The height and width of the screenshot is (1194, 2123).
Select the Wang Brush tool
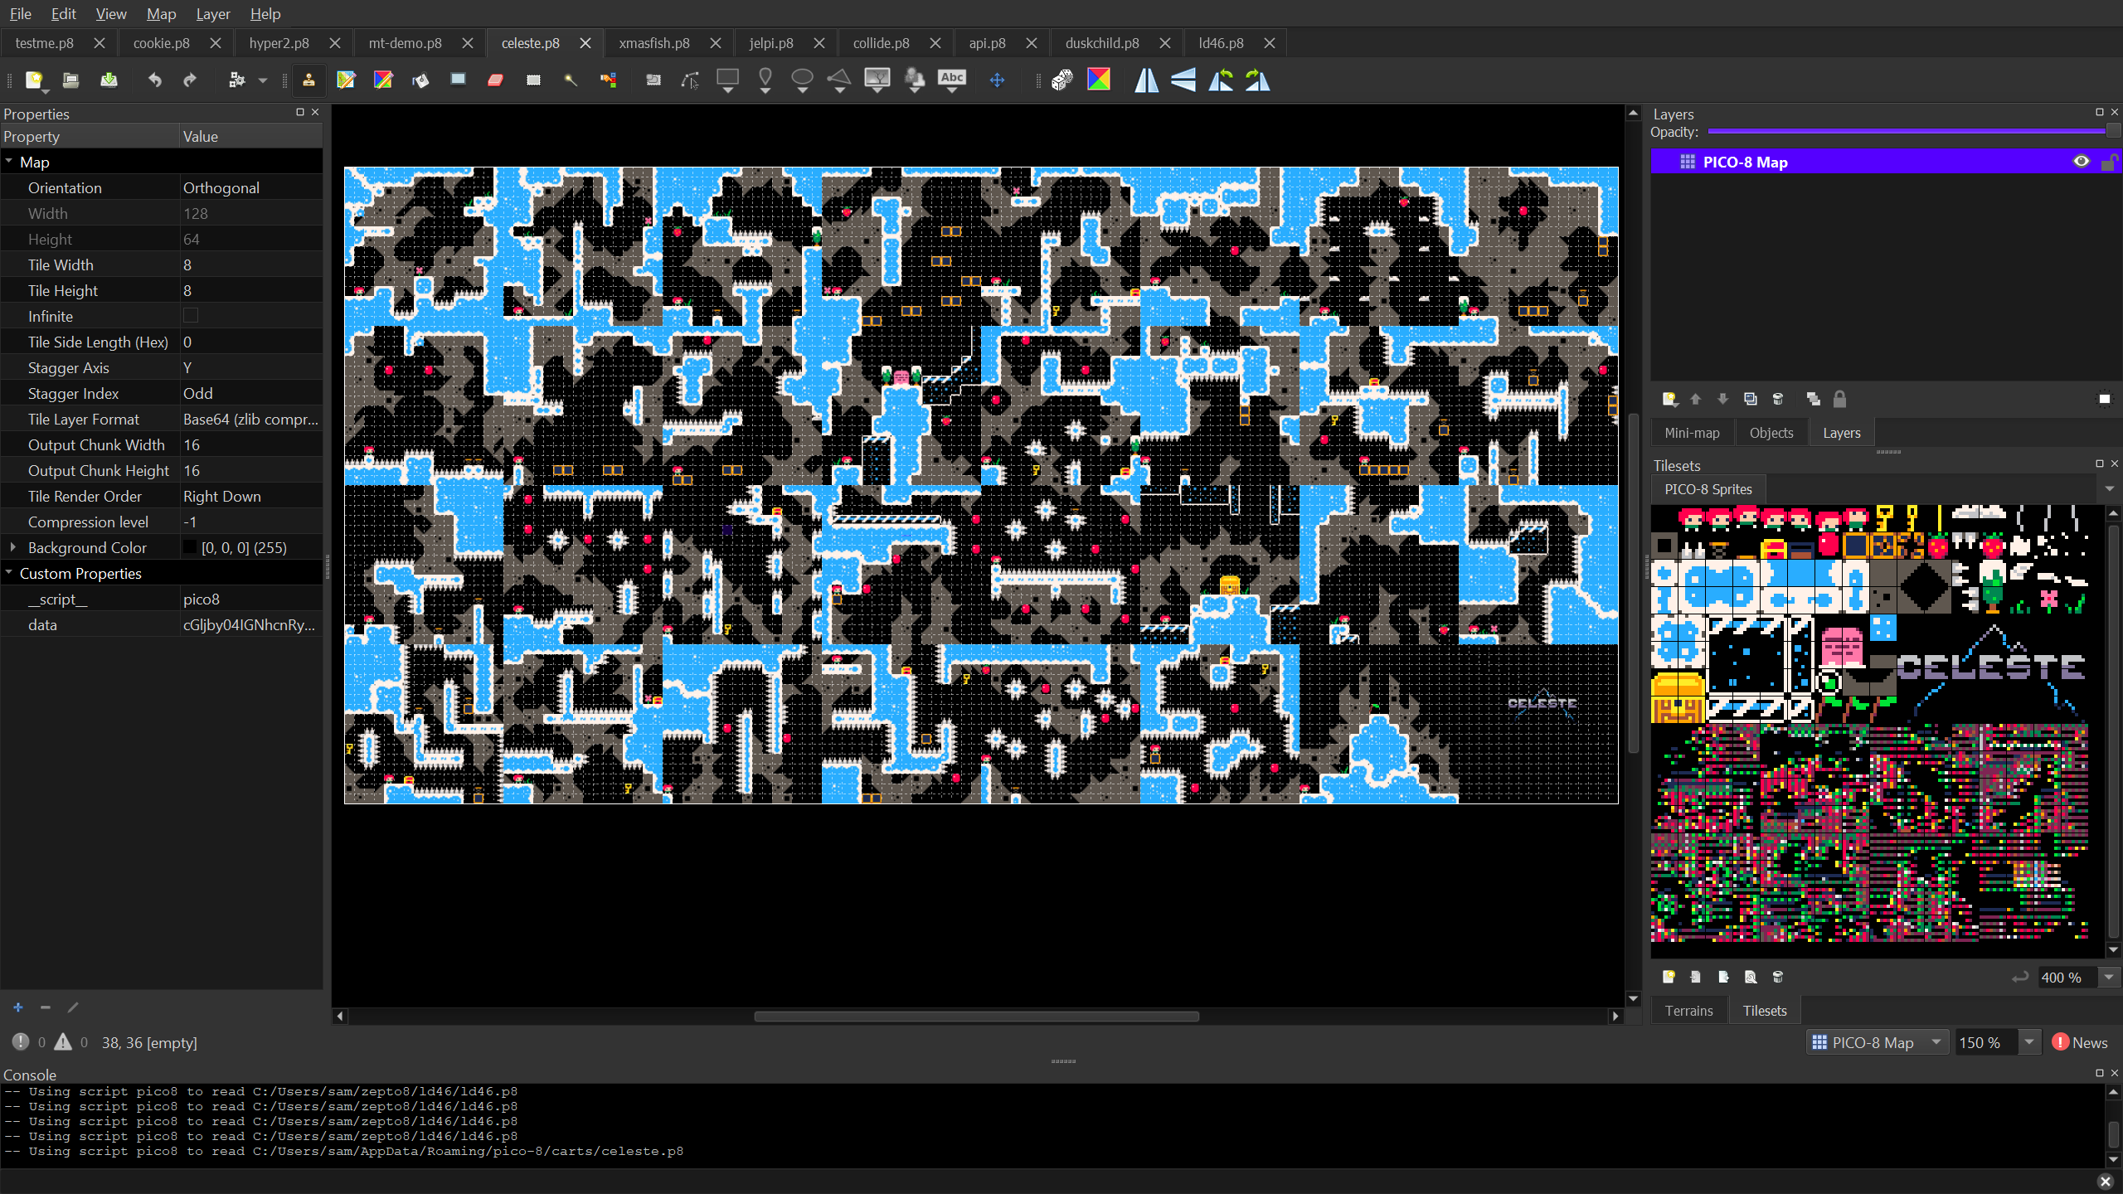pos(383,80)
